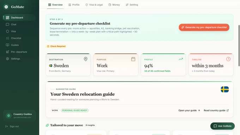Click the Pre-departure plane icon
Image resolution: width=240 pixels, height=135 pixels.
(7, 52)
